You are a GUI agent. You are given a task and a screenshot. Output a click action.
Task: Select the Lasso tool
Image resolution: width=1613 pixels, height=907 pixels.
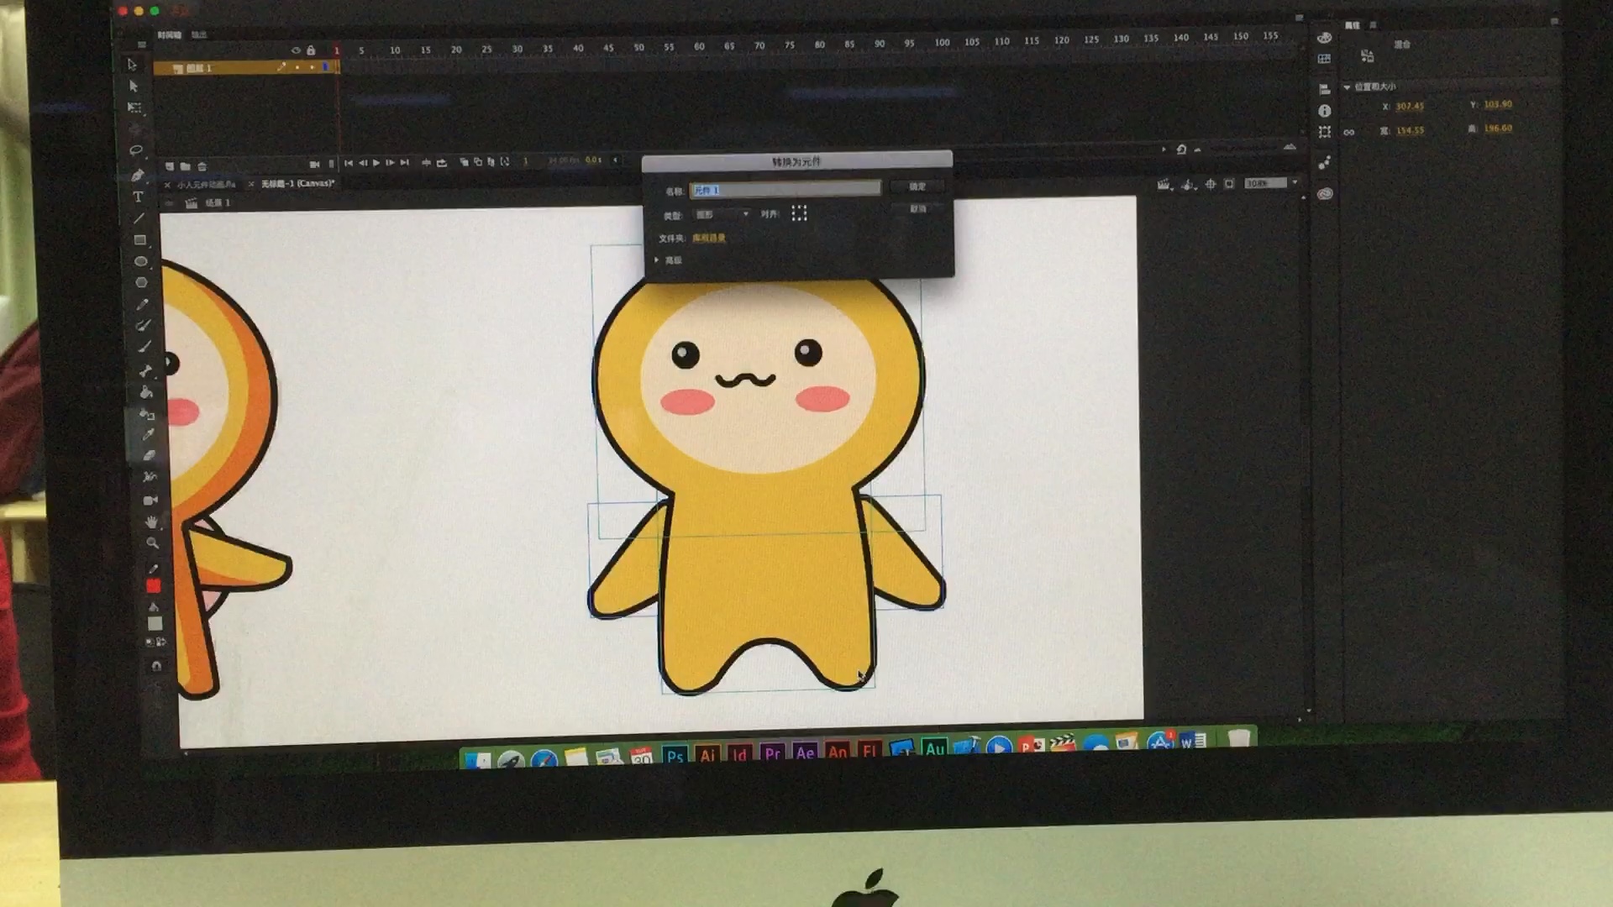136,150
